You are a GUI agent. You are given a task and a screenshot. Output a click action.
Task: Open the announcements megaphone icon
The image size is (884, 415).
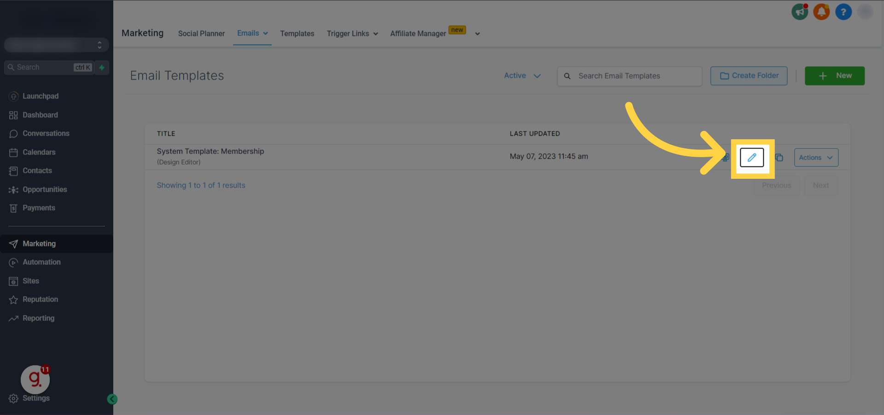click(x=800, y=12)
